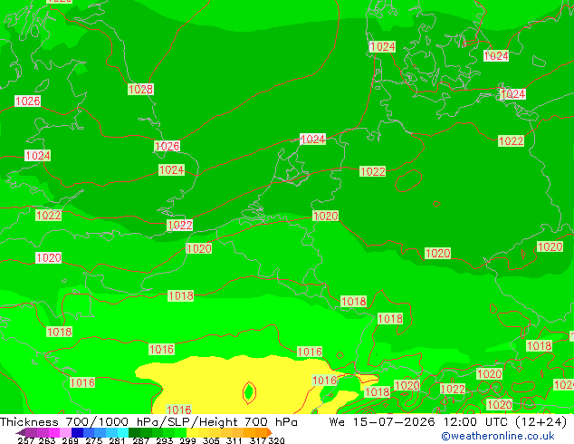
Task: Click the legend value 287
Action: click(x=140, y=440)
